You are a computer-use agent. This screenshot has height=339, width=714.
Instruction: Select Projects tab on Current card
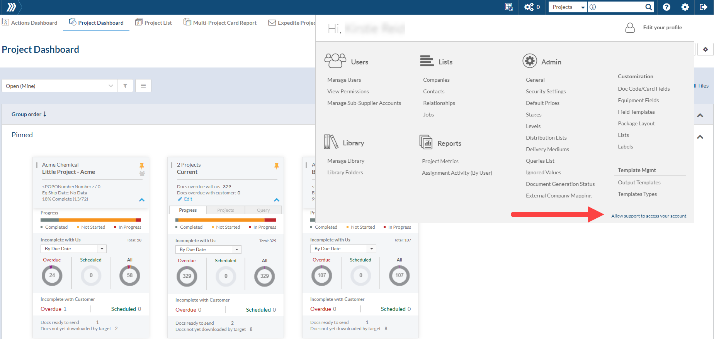coord(226,210)
